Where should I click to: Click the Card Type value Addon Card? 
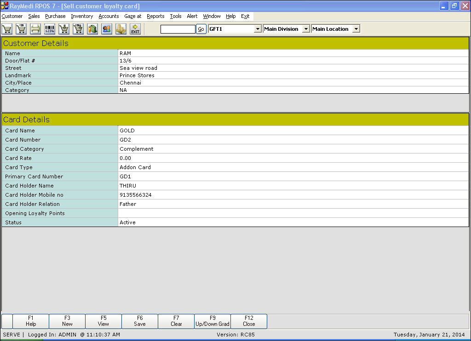[x=135, y=167]
